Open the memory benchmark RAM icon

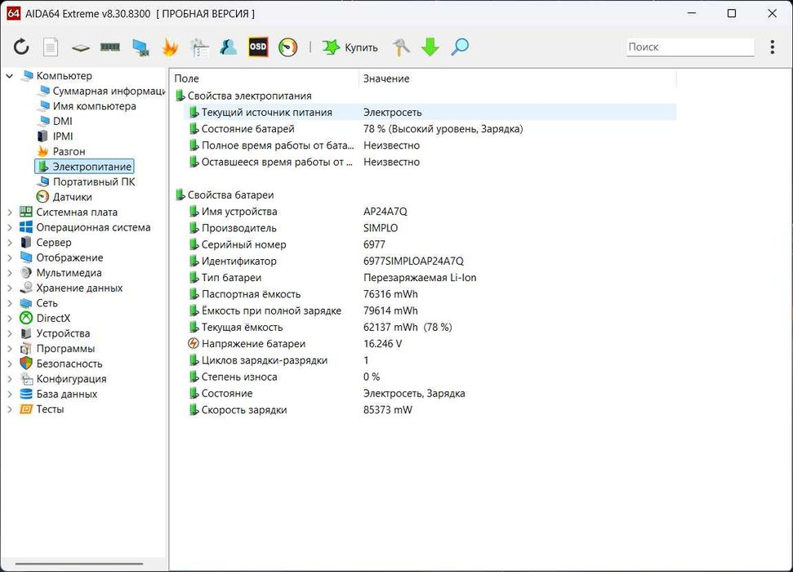pos(110,47)
